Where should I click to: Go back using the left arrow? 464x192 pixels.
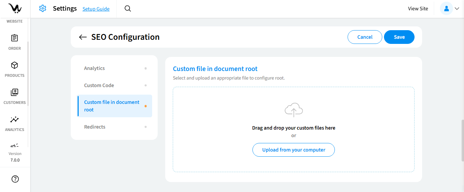coord(82,37)
